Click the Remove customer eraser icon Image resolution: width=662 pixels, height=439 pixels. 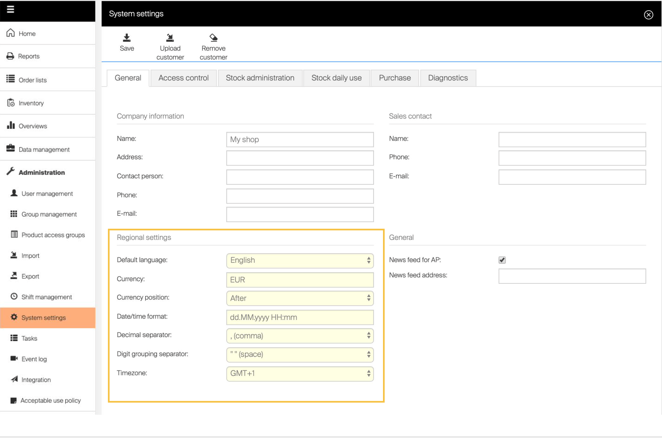[x=214, y=38]
